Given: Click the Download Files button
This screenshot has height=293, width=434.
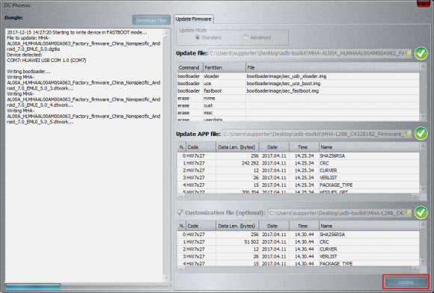Looking at the screenshot, I should click(151, 20).
